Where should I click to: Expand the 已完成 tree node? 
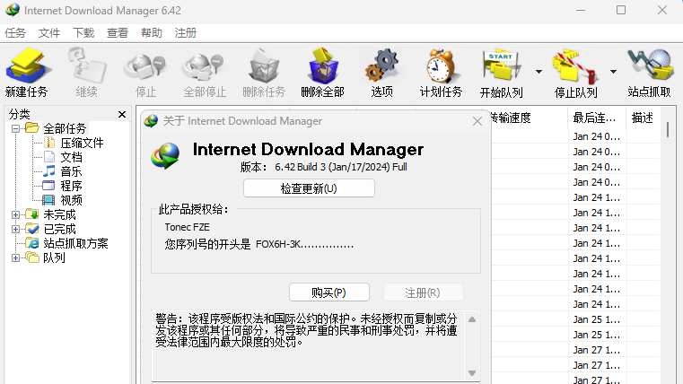[15, 229]
